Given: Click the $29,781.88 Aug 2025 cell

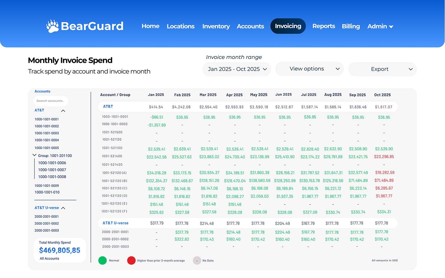Looking at the screenshot, I should 333,157.
